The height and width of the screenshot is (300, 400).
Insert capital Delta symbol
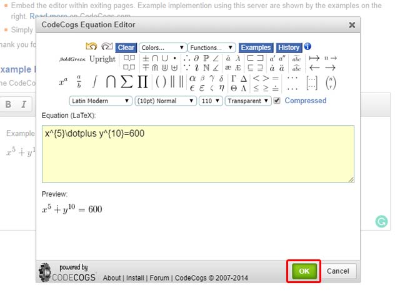244,79
